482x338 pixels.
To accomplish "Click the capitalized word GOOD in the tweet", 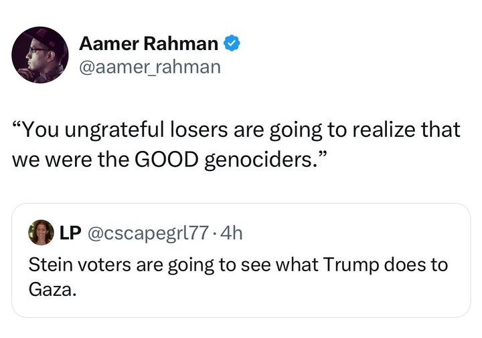I will [x=167, y=160].
